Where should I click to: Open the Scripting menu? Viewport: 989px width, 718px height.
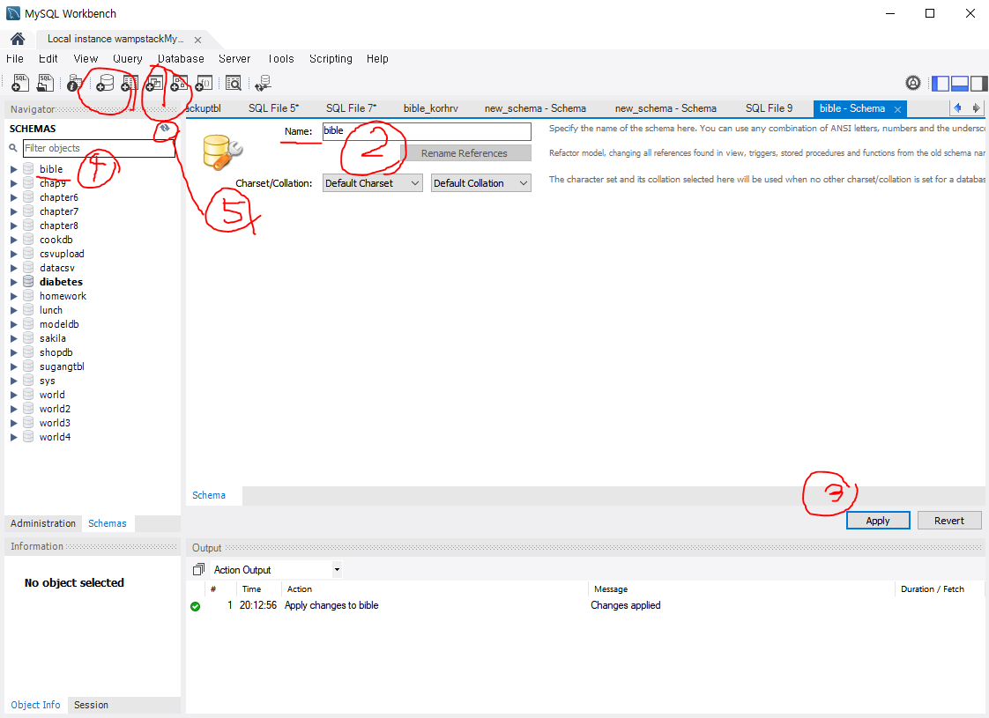[x=331, y=59]
